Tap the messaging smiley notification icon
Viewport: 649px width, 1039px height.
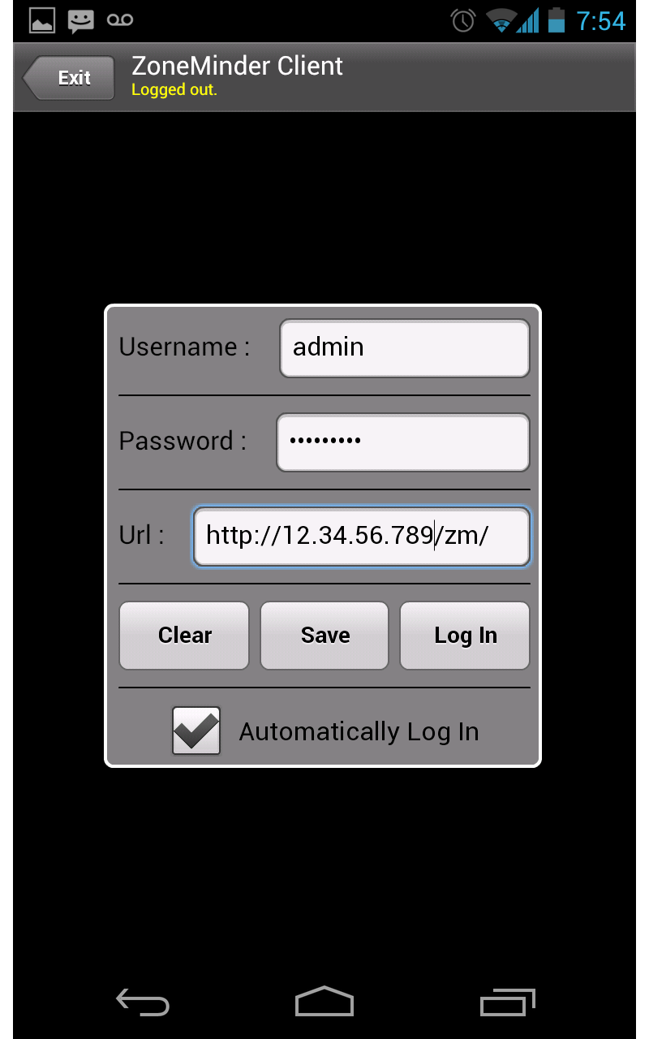click(x=81, y=21)
